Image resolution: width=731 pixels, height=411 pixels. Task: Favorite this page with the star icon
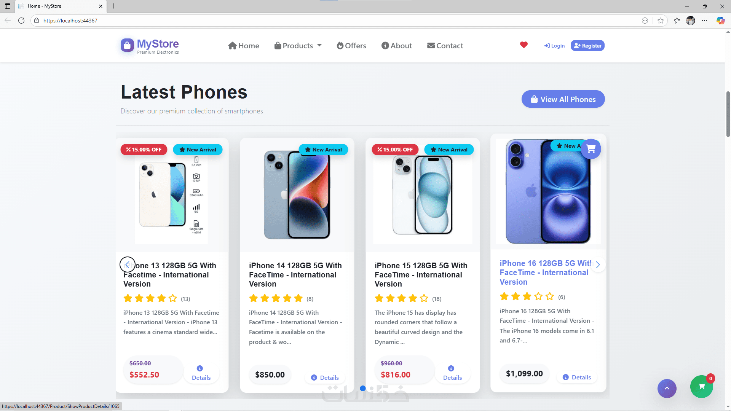(x=661, y=21)
